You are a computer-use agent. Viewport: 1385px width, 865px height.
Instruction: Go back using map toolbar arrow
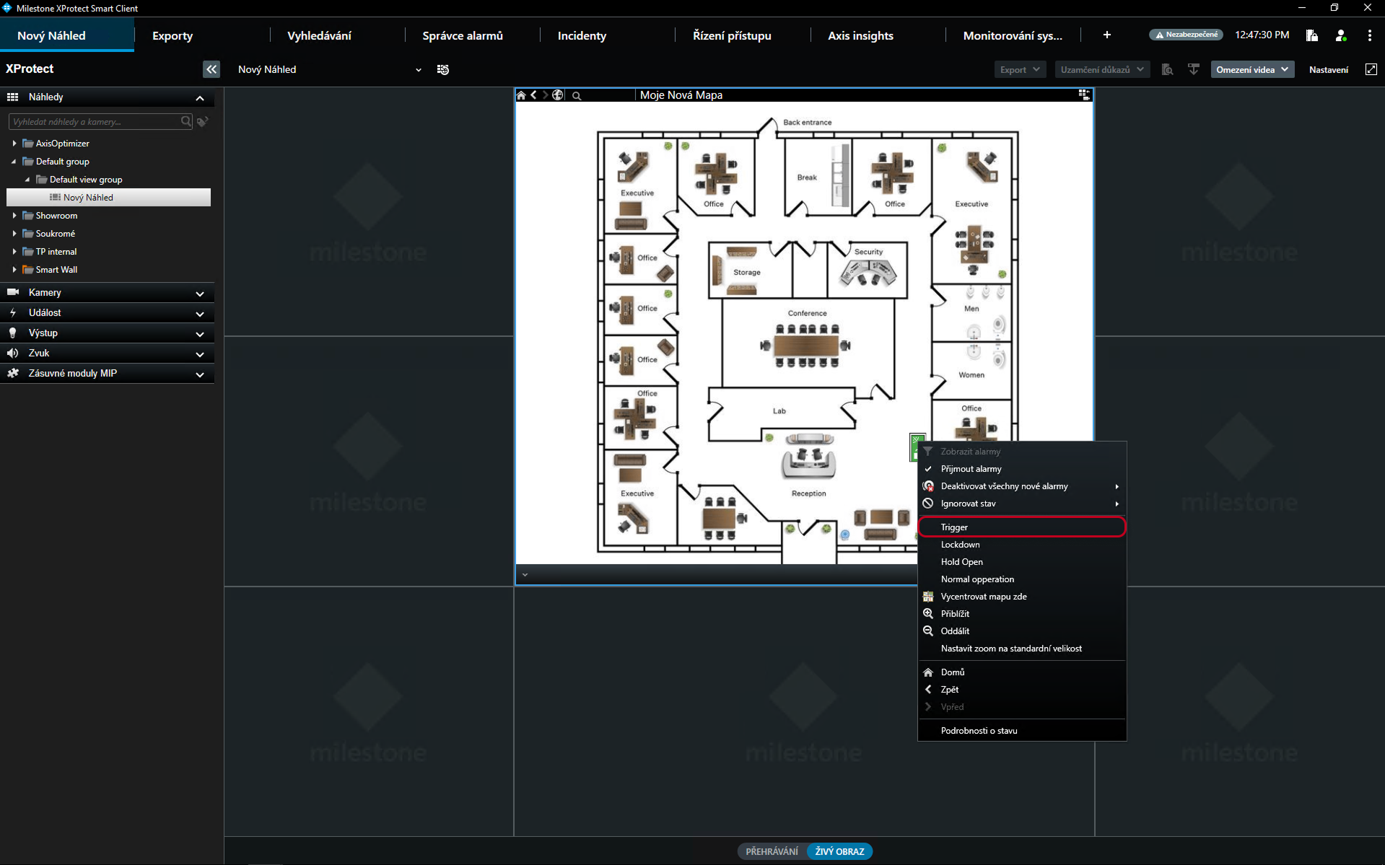click(x=533, y=95)
